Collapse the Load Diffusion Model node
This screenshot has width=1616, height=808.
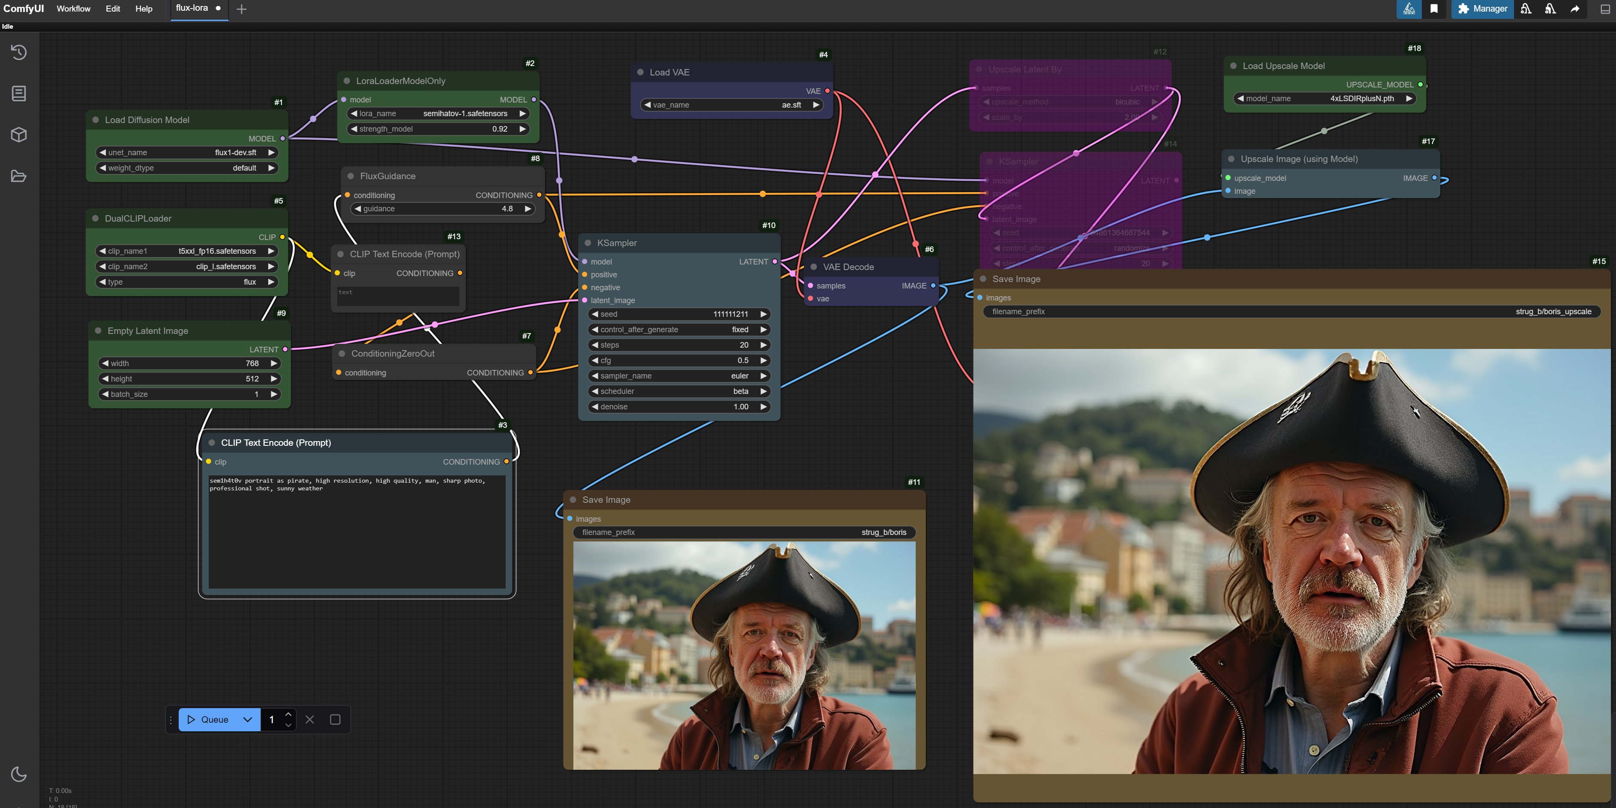[x=96, y=120]
